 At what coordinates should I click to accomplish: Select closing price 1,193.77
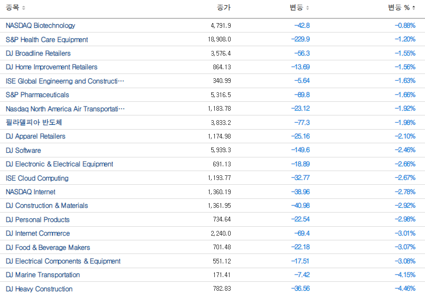tap(219, 178)
